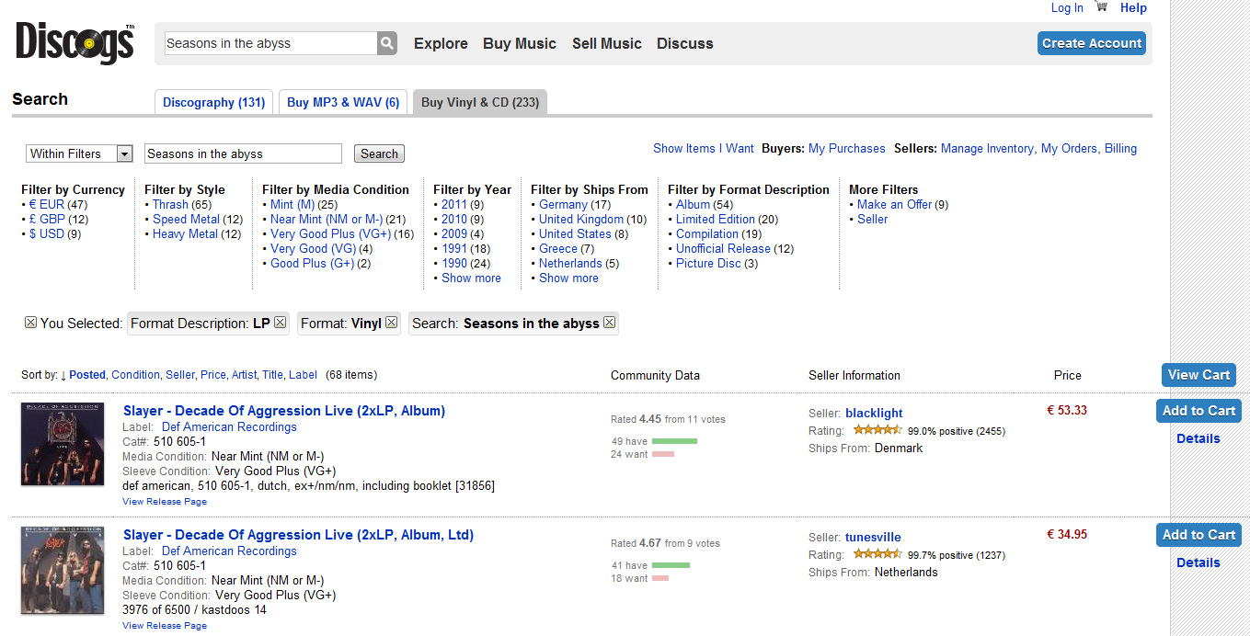Remove the Format Description LP filter
The width and height of the screenshot is (1250, 636).
click(x=280, y=323)
